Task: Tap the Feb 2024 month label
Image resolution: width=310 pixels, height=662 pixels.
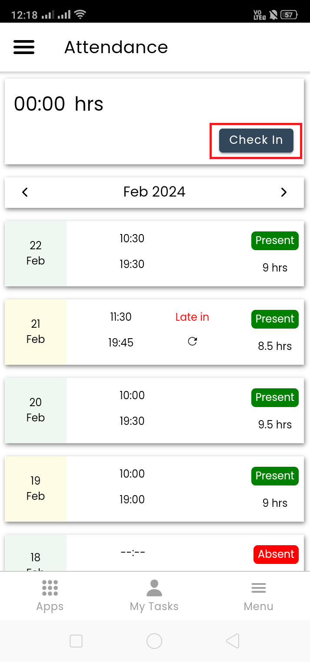Action: pyautogui.click(x=154, y=192)
